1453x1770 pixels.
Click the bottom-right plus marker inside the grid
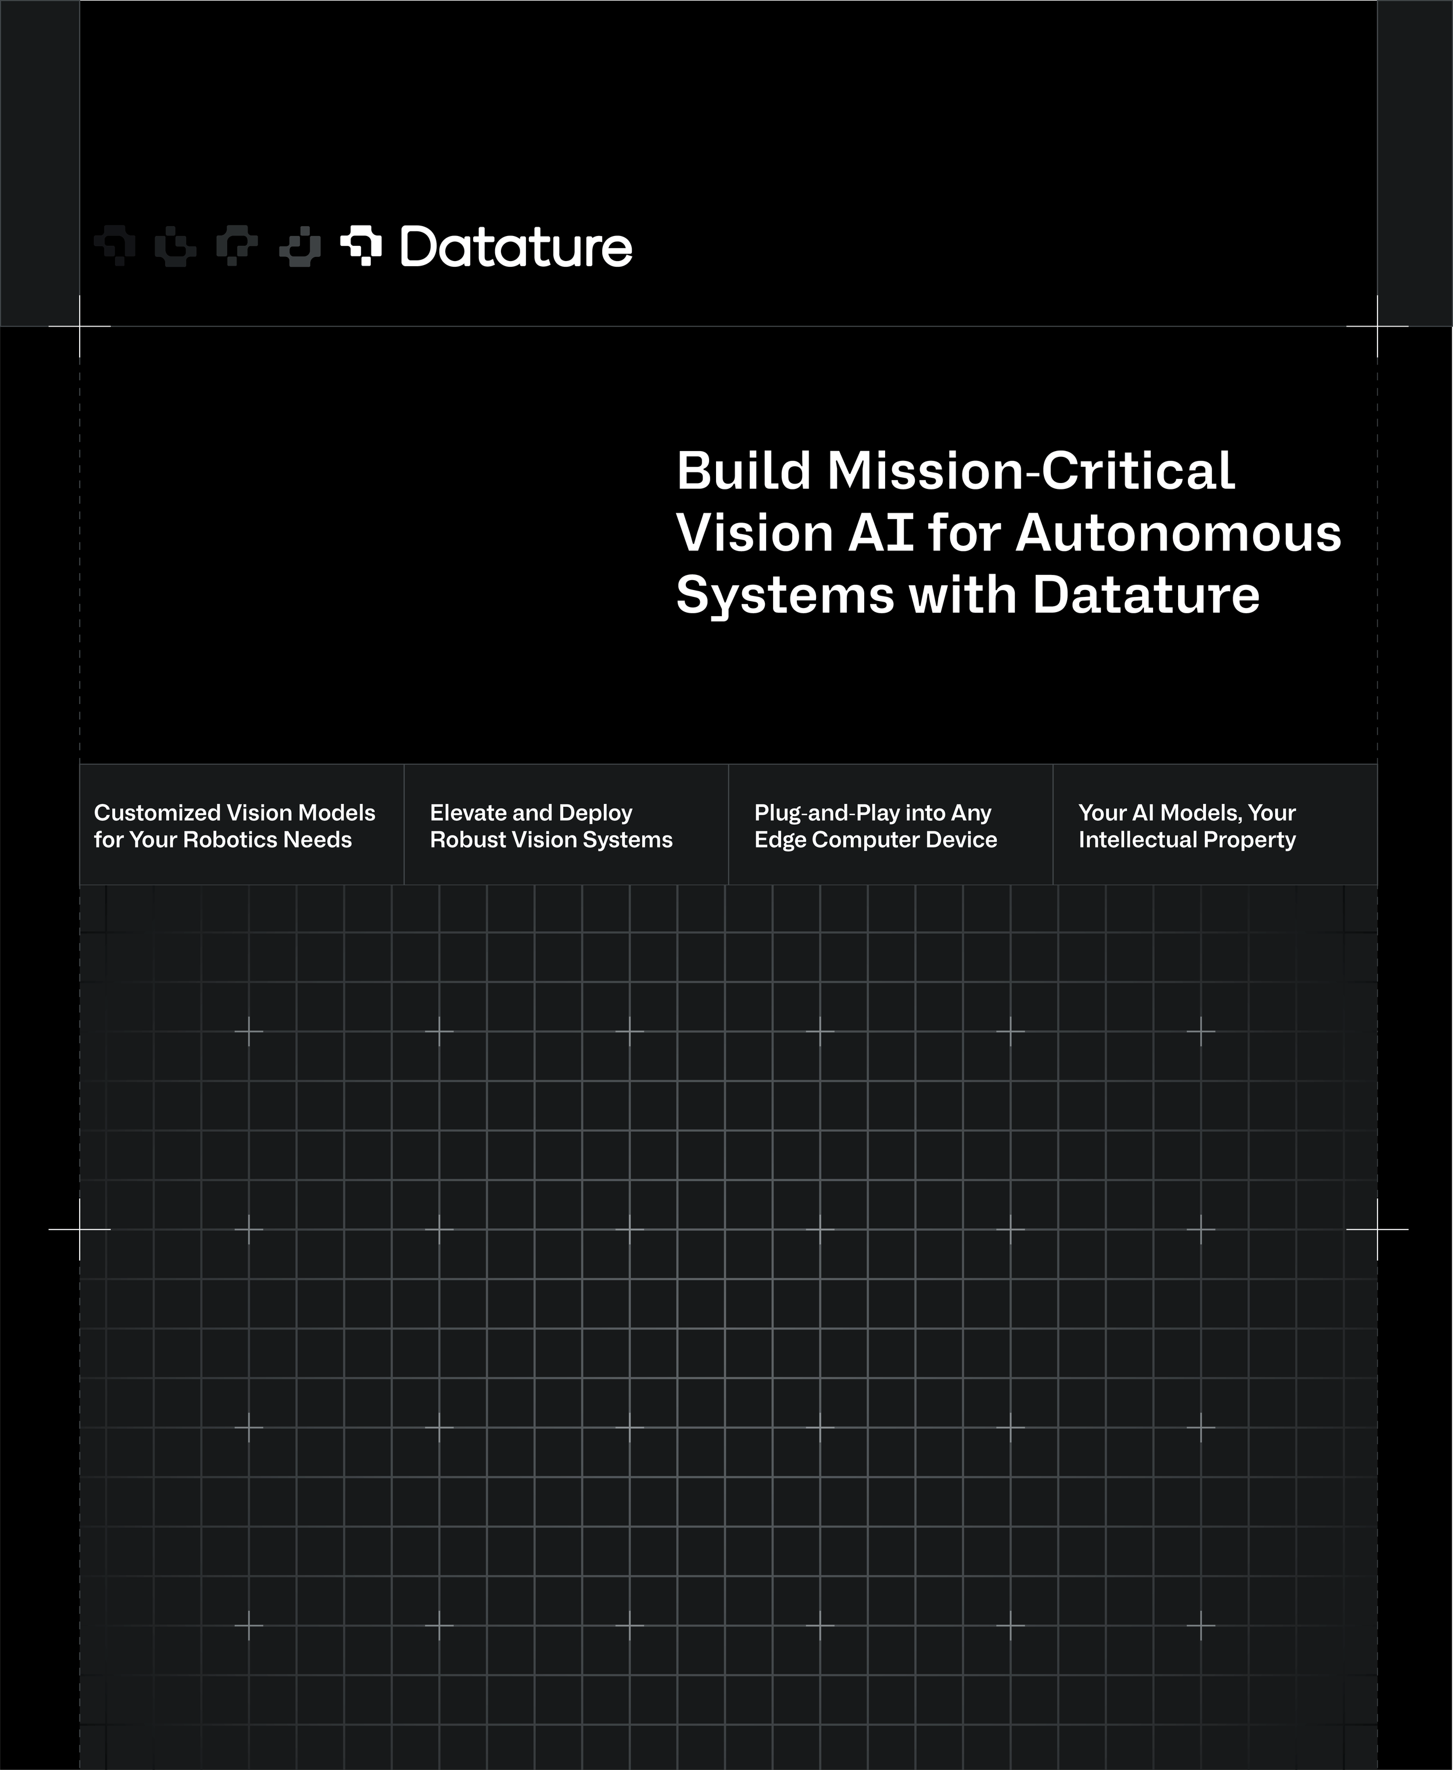1201,1625
